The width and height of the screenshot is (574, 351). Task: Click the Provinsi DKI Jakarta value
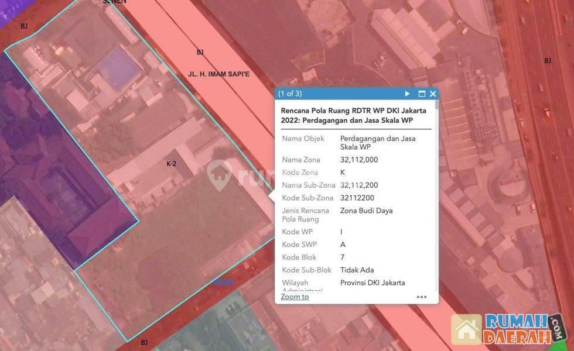[x=373, y=283]
